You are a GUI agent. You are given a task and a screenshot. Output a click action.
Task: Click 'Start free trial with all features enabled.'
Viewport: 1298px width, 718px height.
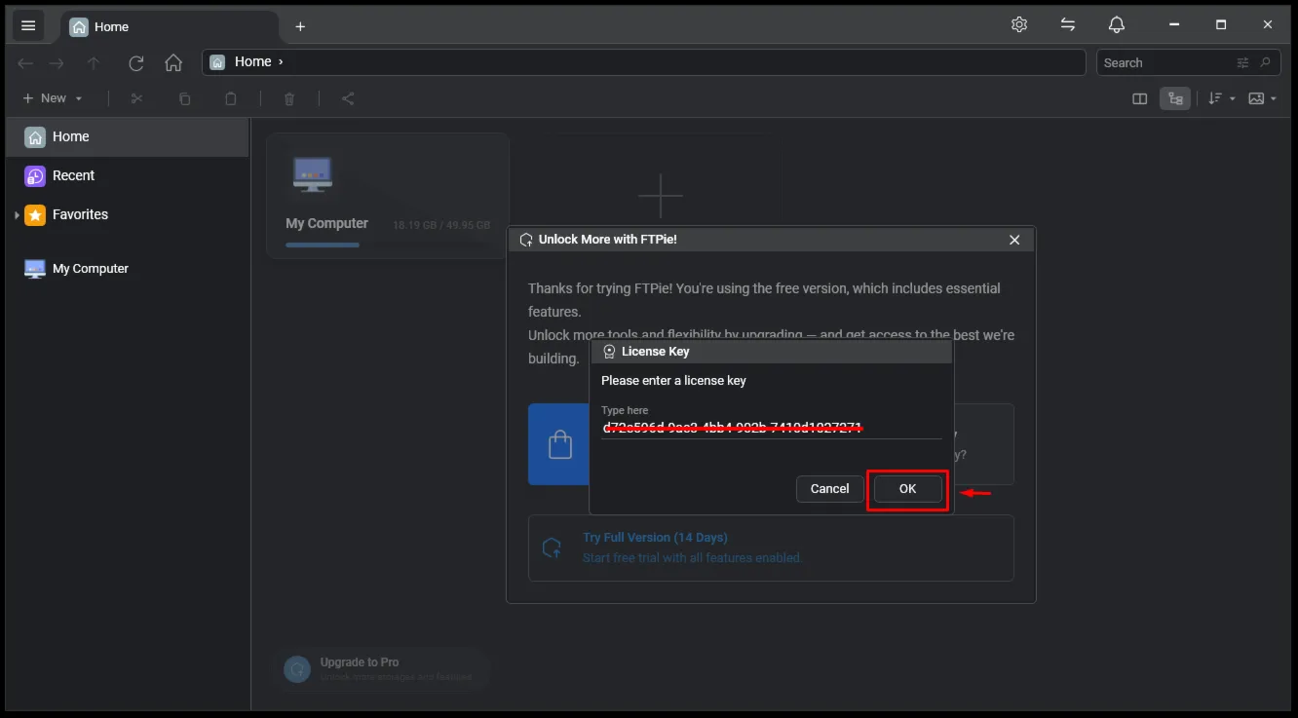point(692,558)
